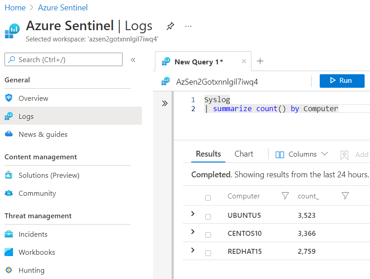Expand the CENTOS10 result row
Viewport: 370px width, 279px height.
193,231
